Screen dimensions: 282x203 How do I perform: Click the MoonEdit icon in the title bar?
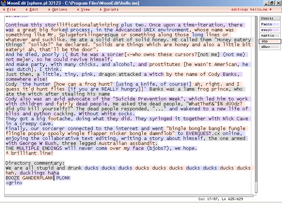coord(3,3)
